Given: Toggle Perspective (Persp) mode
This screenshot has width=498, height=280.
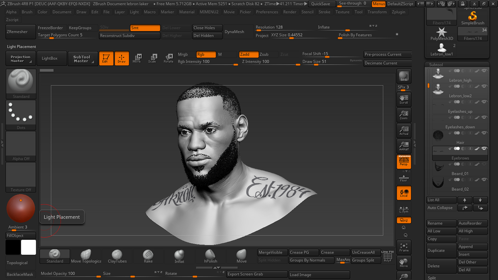Looking at the screenshot, I should (404, 161).
